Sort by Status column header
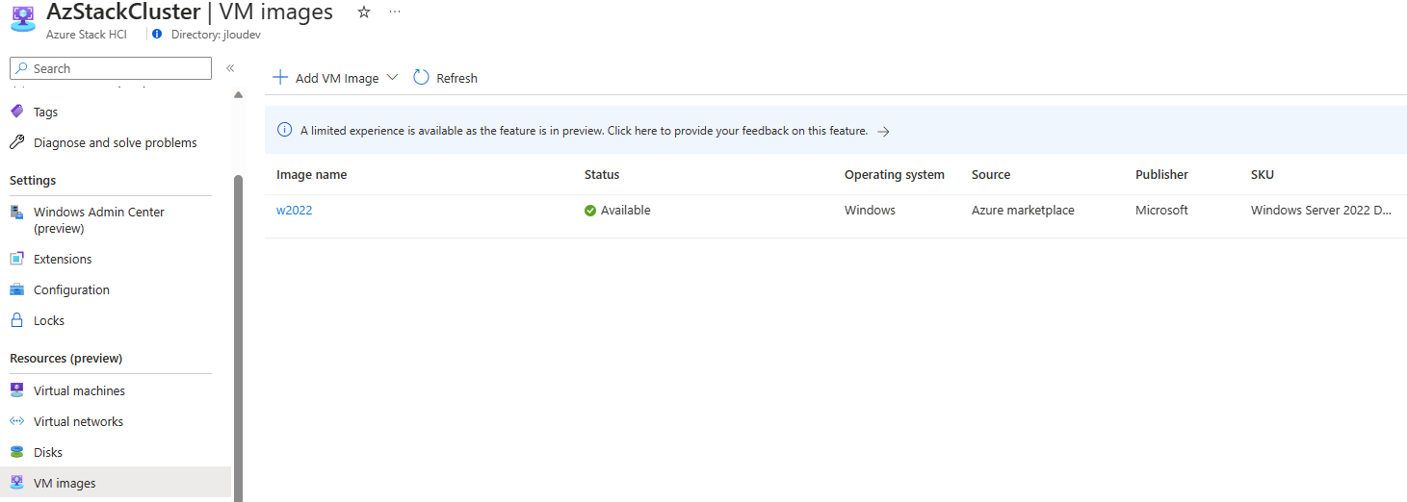This screenshot has width=1407, height=502. 602,175
